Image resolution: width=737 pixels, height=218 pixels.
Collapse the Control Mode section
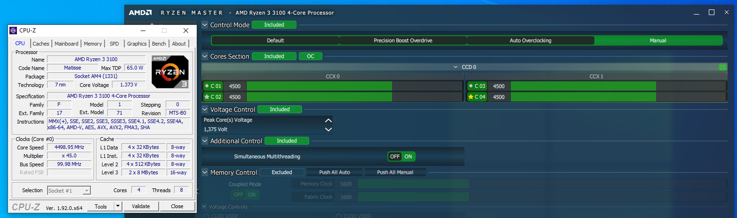coord(205,24)
